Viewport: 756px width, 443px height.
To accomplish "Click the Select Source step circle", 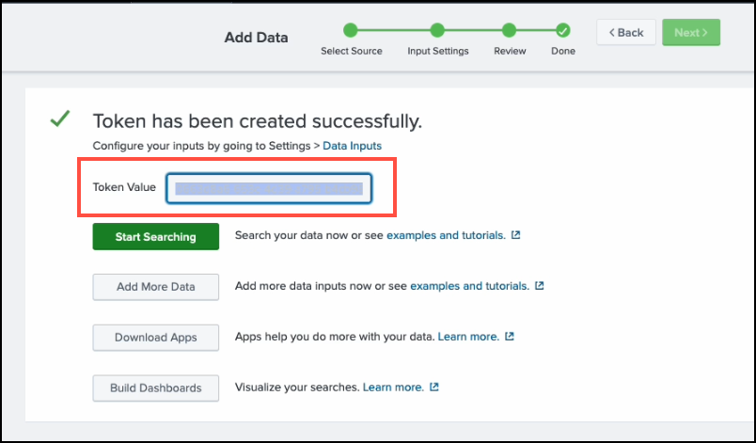I will tap(351, 30).
